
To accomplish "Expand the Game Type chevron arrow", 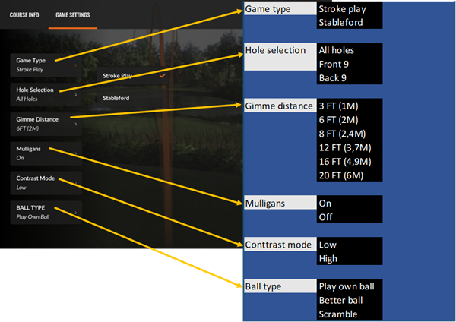I will point(77,65).
